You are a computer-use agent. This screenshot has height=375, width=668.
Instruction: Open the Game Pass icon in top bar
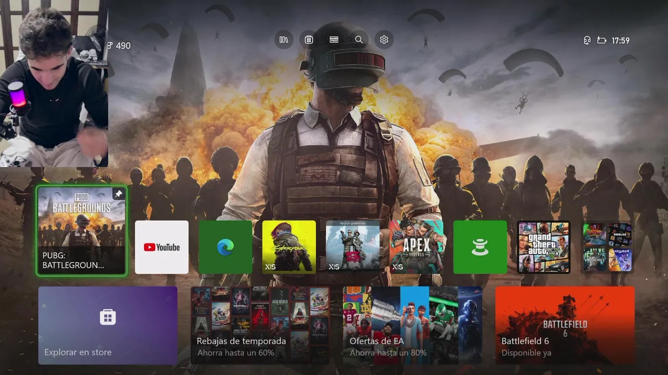[x=334, y=40]
